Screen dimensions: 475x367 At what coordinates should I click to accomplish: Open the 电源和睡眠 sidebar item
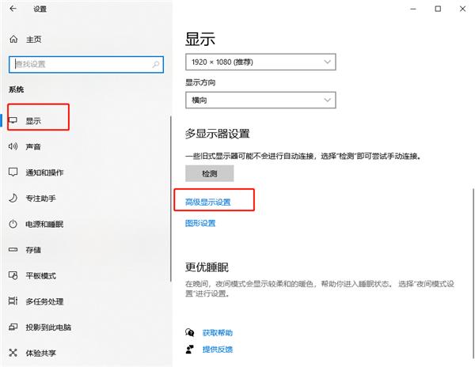(x=86, y=224)
